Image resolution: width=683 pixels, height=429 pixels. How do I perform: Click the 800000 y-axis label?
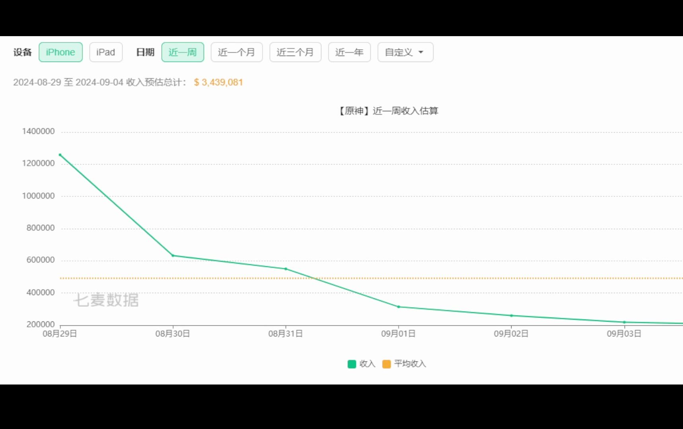41,228
